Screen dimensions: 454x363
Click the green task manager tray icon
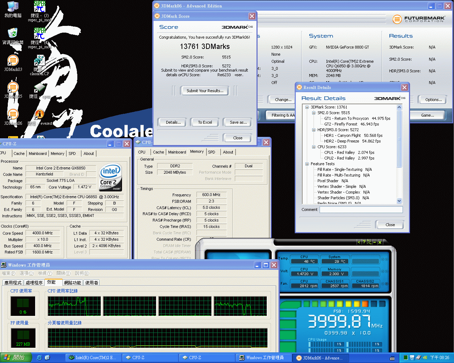pos(405,358)
